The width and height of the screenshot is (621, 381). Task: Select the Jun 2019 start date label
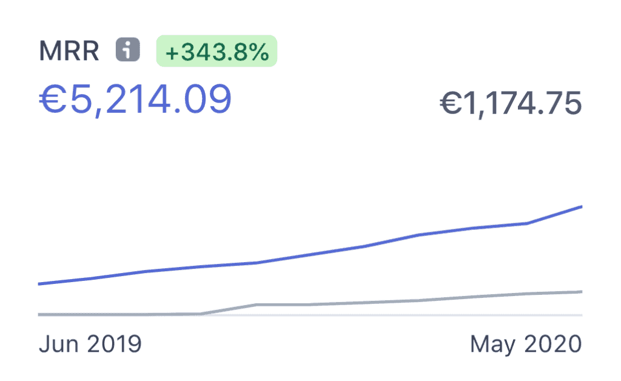90,344
